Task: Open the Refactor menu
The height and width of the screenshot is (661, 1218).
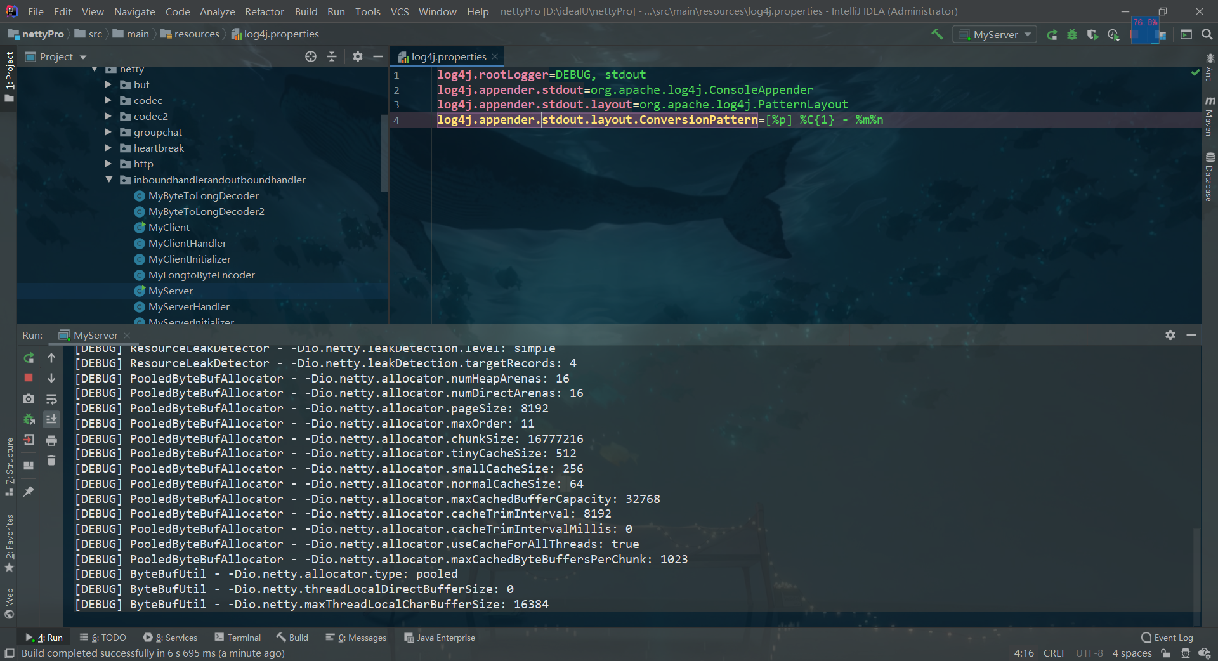Action: pos(264,11)
